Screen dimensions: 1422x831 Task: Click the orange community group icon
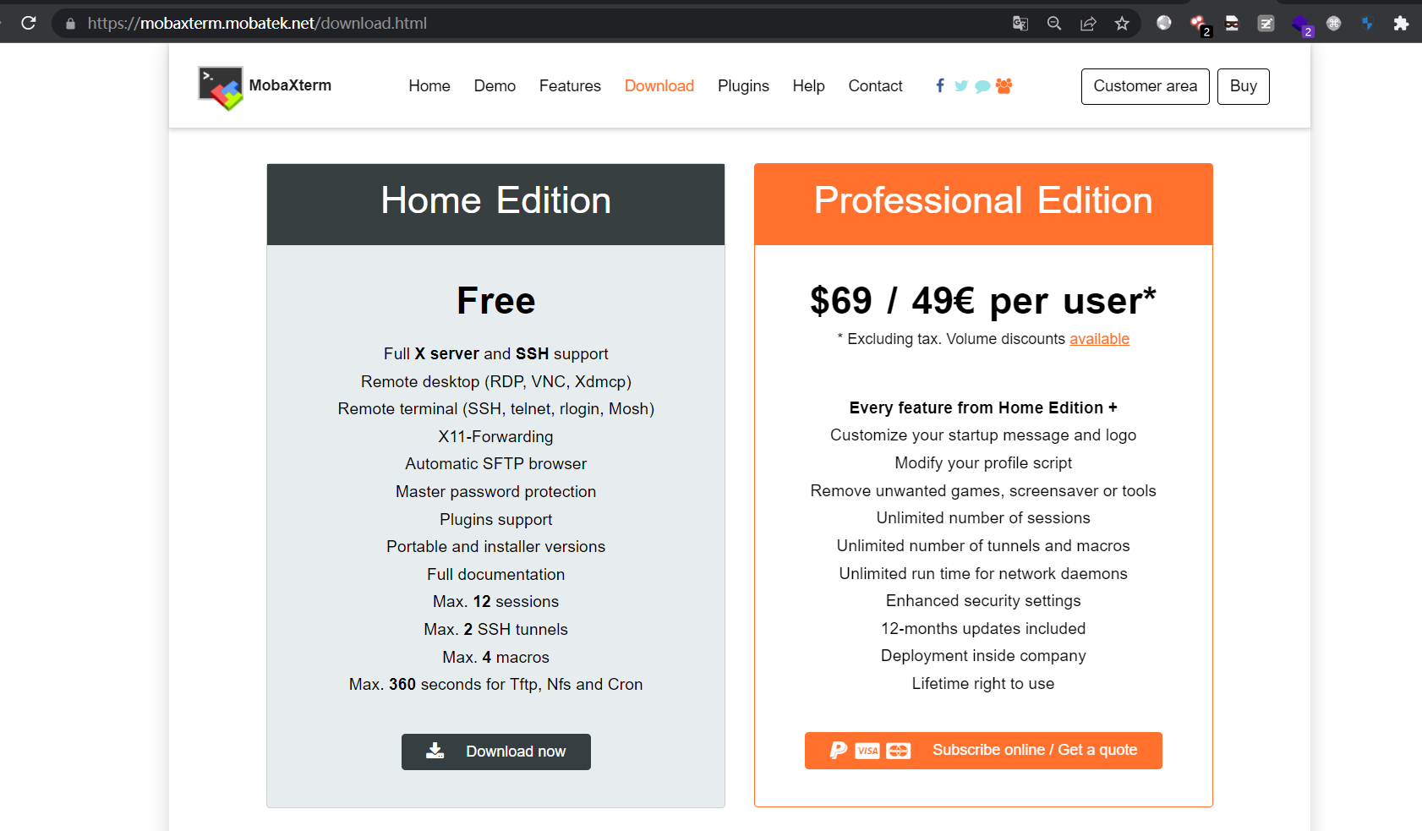tap(1004, 85)
